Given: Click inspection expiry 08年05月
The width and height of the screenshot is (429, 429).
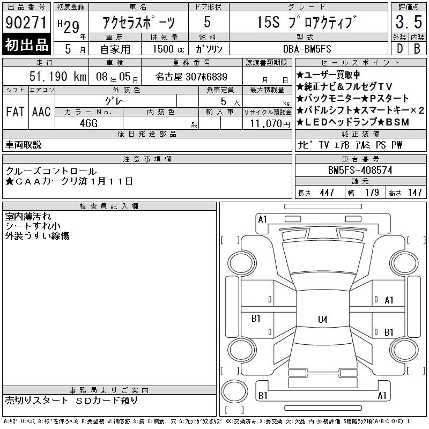Looking at the screenshot, I should tap(117, 77).
